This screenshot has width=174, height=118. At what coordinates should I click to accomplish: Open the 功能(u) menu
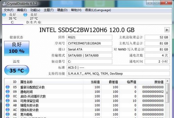[35, 10]
